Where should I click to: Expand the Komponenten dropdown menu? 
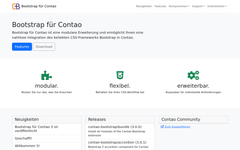tap(179, 6)
